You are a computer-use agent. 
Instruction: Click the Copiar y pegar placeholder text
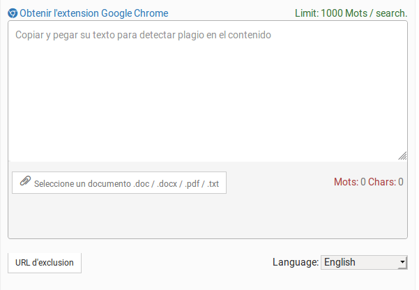pos(143,35)
